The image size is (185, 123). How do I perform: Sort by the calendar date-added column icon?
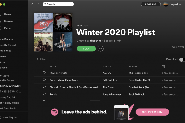point(163,67)
